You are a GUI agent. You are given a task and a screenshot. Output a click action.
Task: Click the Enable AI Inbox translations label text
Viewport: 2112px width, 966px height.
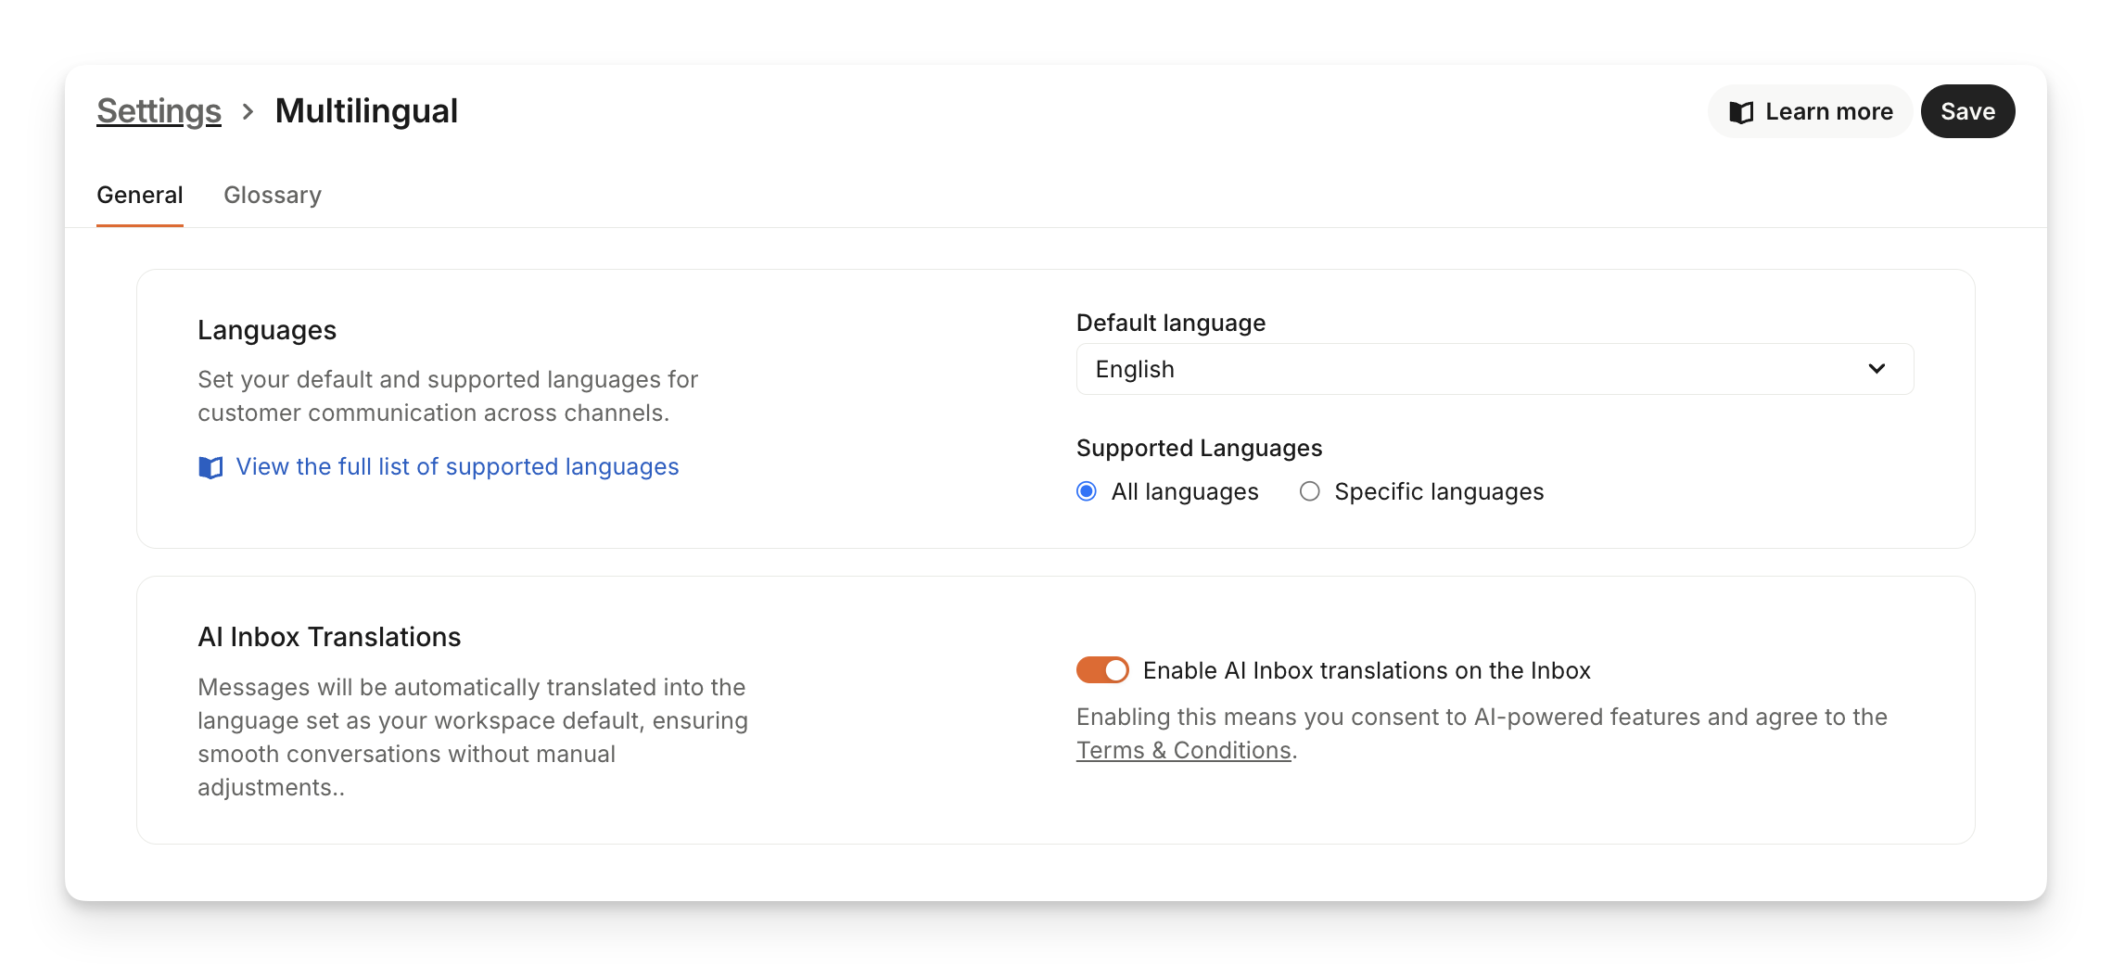point(1366,670)
